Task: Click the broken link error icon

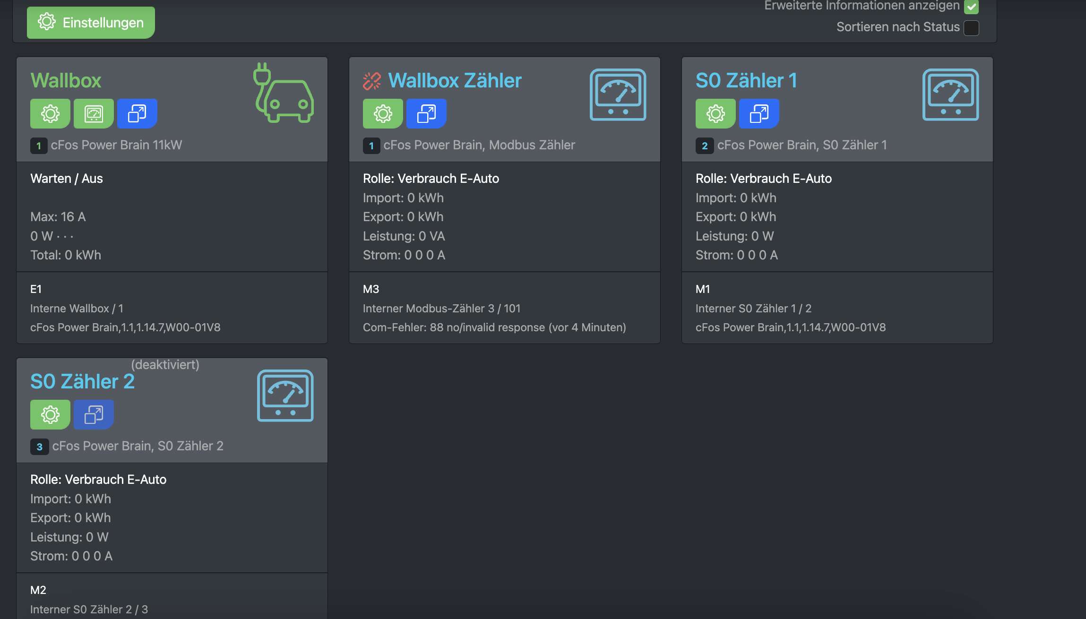Action: pyautogui.click(x=372, y=81)
